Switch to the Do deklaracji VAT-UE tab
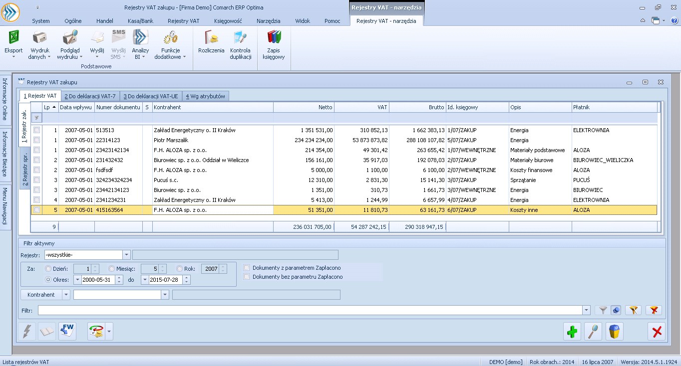The image size is (681, 366). [151, 96]
